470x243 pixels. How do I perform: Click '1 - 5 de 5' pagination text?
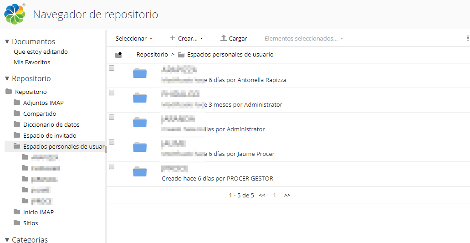pos(241,195)
